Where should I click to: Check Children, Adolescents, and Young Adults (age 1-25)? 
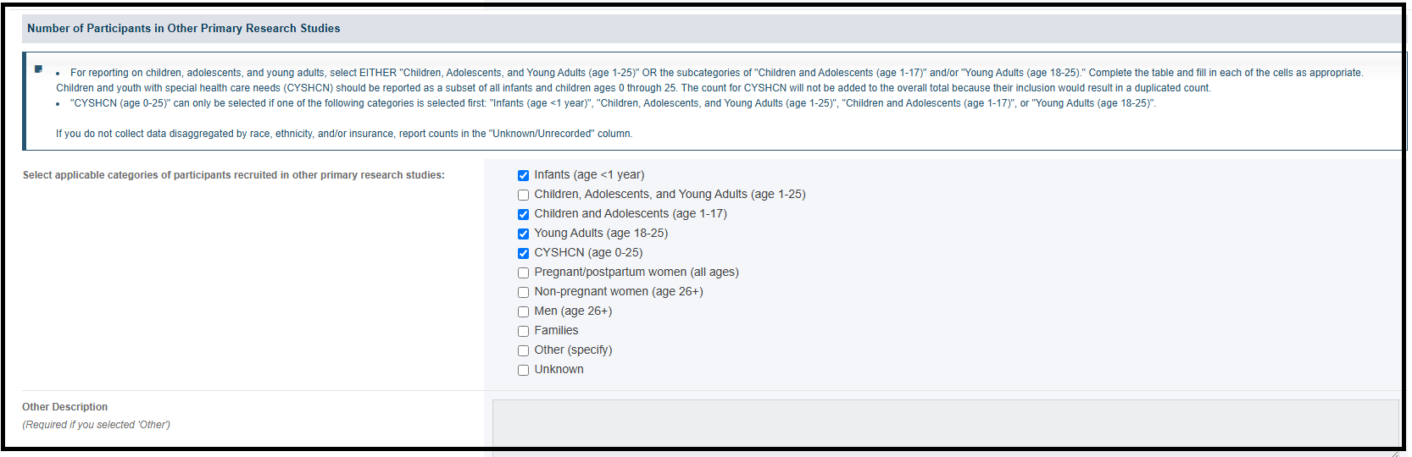(x=523, y=195)
